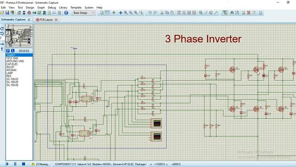Open the Debug menu
The height and width of the screenshot is (167, 296).
[x=52, y=7]
